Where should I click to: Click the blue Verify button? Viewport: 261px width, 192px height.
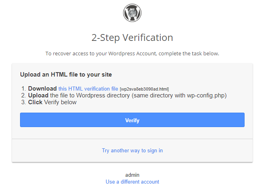pyautogui.click(x=132, y=120)
